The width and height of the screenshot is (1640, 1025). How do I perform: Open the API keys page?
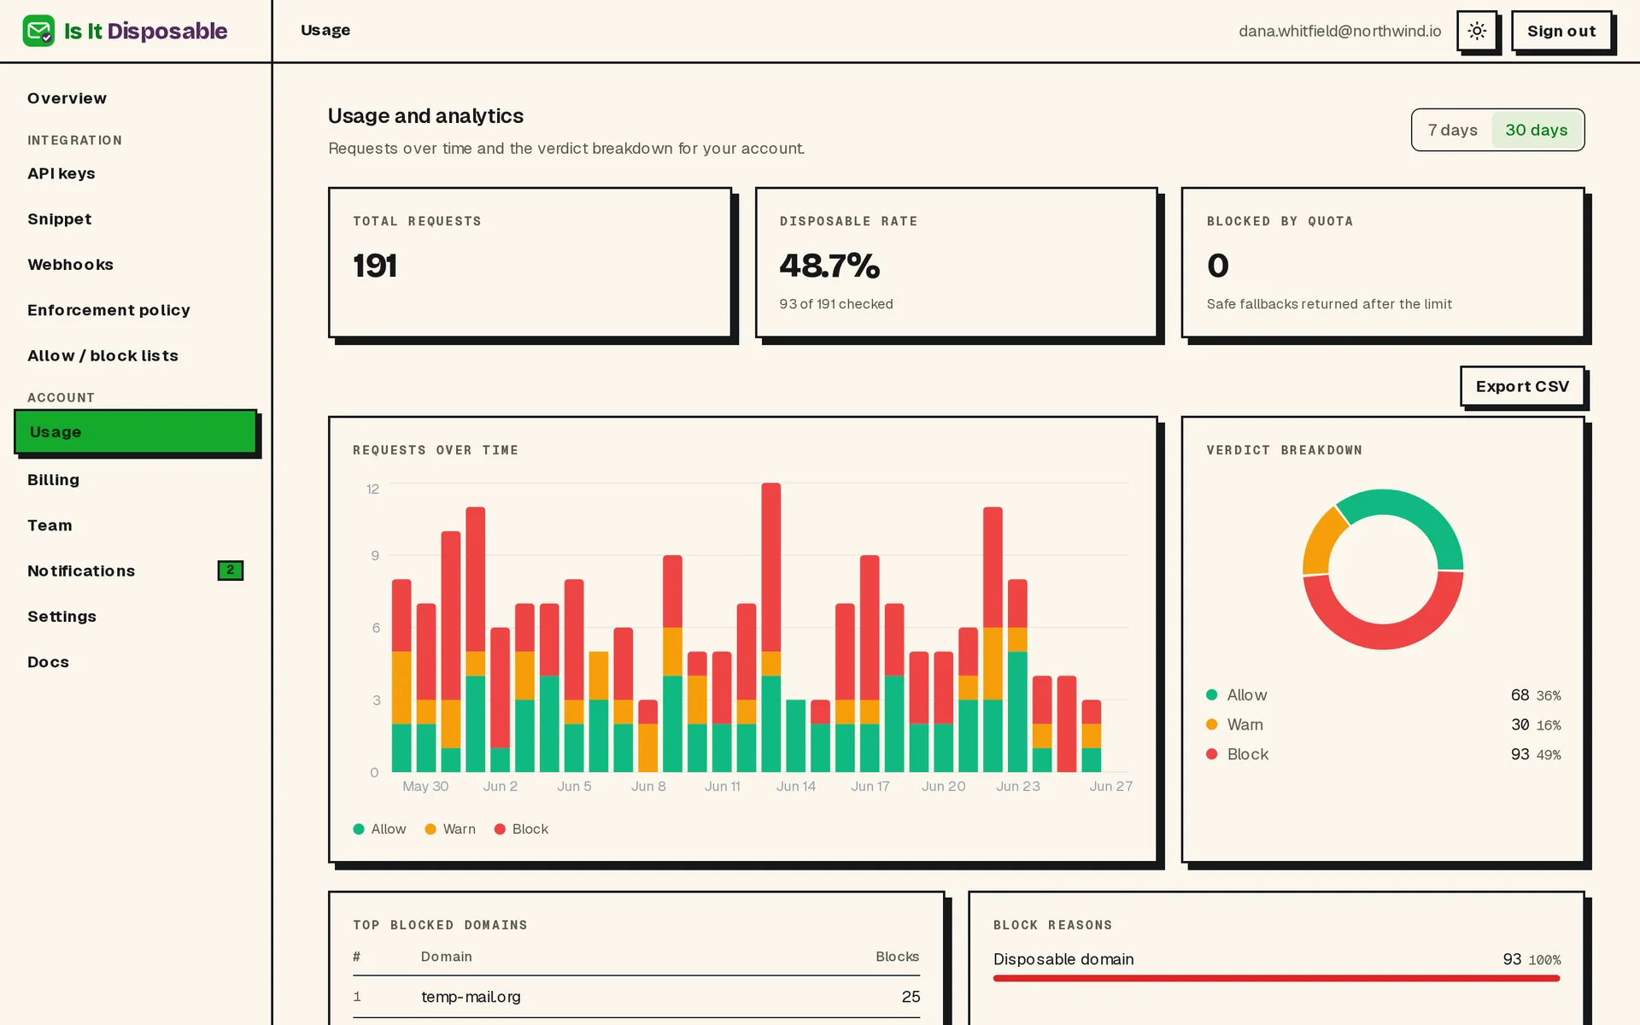61,173
